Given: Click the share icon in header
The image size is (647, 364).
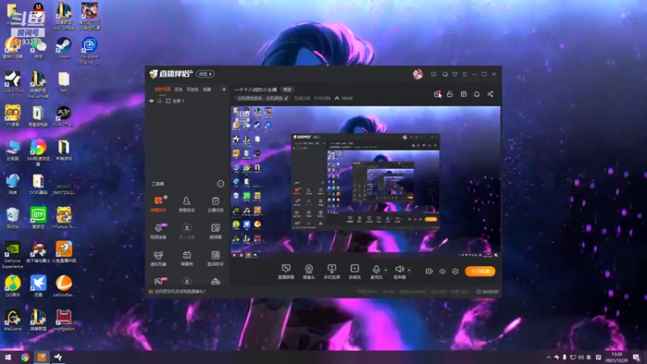Looking at the screenshot, I should [490, 94].
